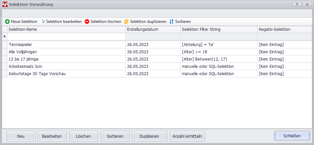Select the Tennisspieler row
The height and width of the screenshot is (145, 314).
(66, 45)
